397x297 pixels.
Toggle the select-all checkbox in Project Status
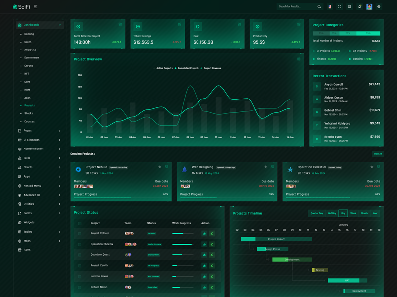click(80, 223)
